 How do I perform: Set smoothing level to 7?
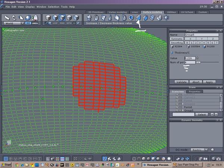tap(217, 43)
